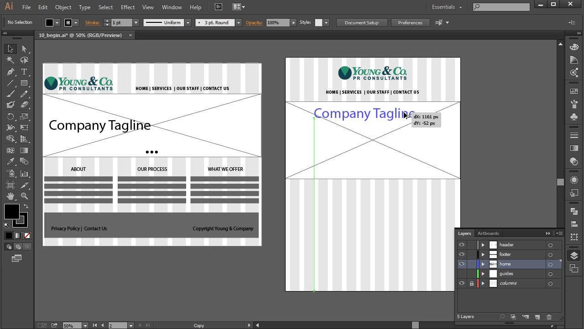The image size is (584, 329).
Task: Open the Layers panel flyout menu
Action: [558, 233]
